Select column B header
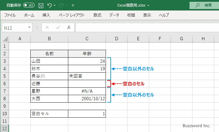Viewport: 219px width, 132px height. pyautogui.click(x=49, y=39)
